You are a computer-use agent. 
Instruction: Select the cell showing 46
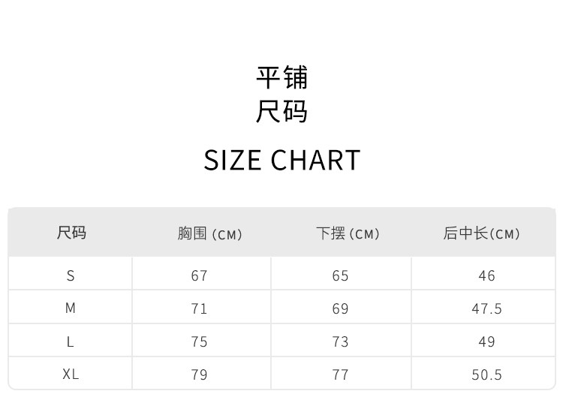point(486,275)
